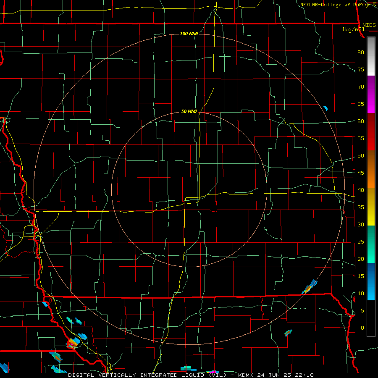The height and width of the screenshot is (378, 378).
Task: Select the 25 value on the scale
Action: 361,242
